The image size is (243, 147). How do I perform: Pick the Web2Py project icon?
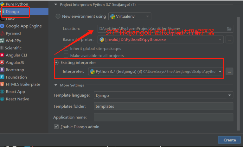[x=3, y=41]
